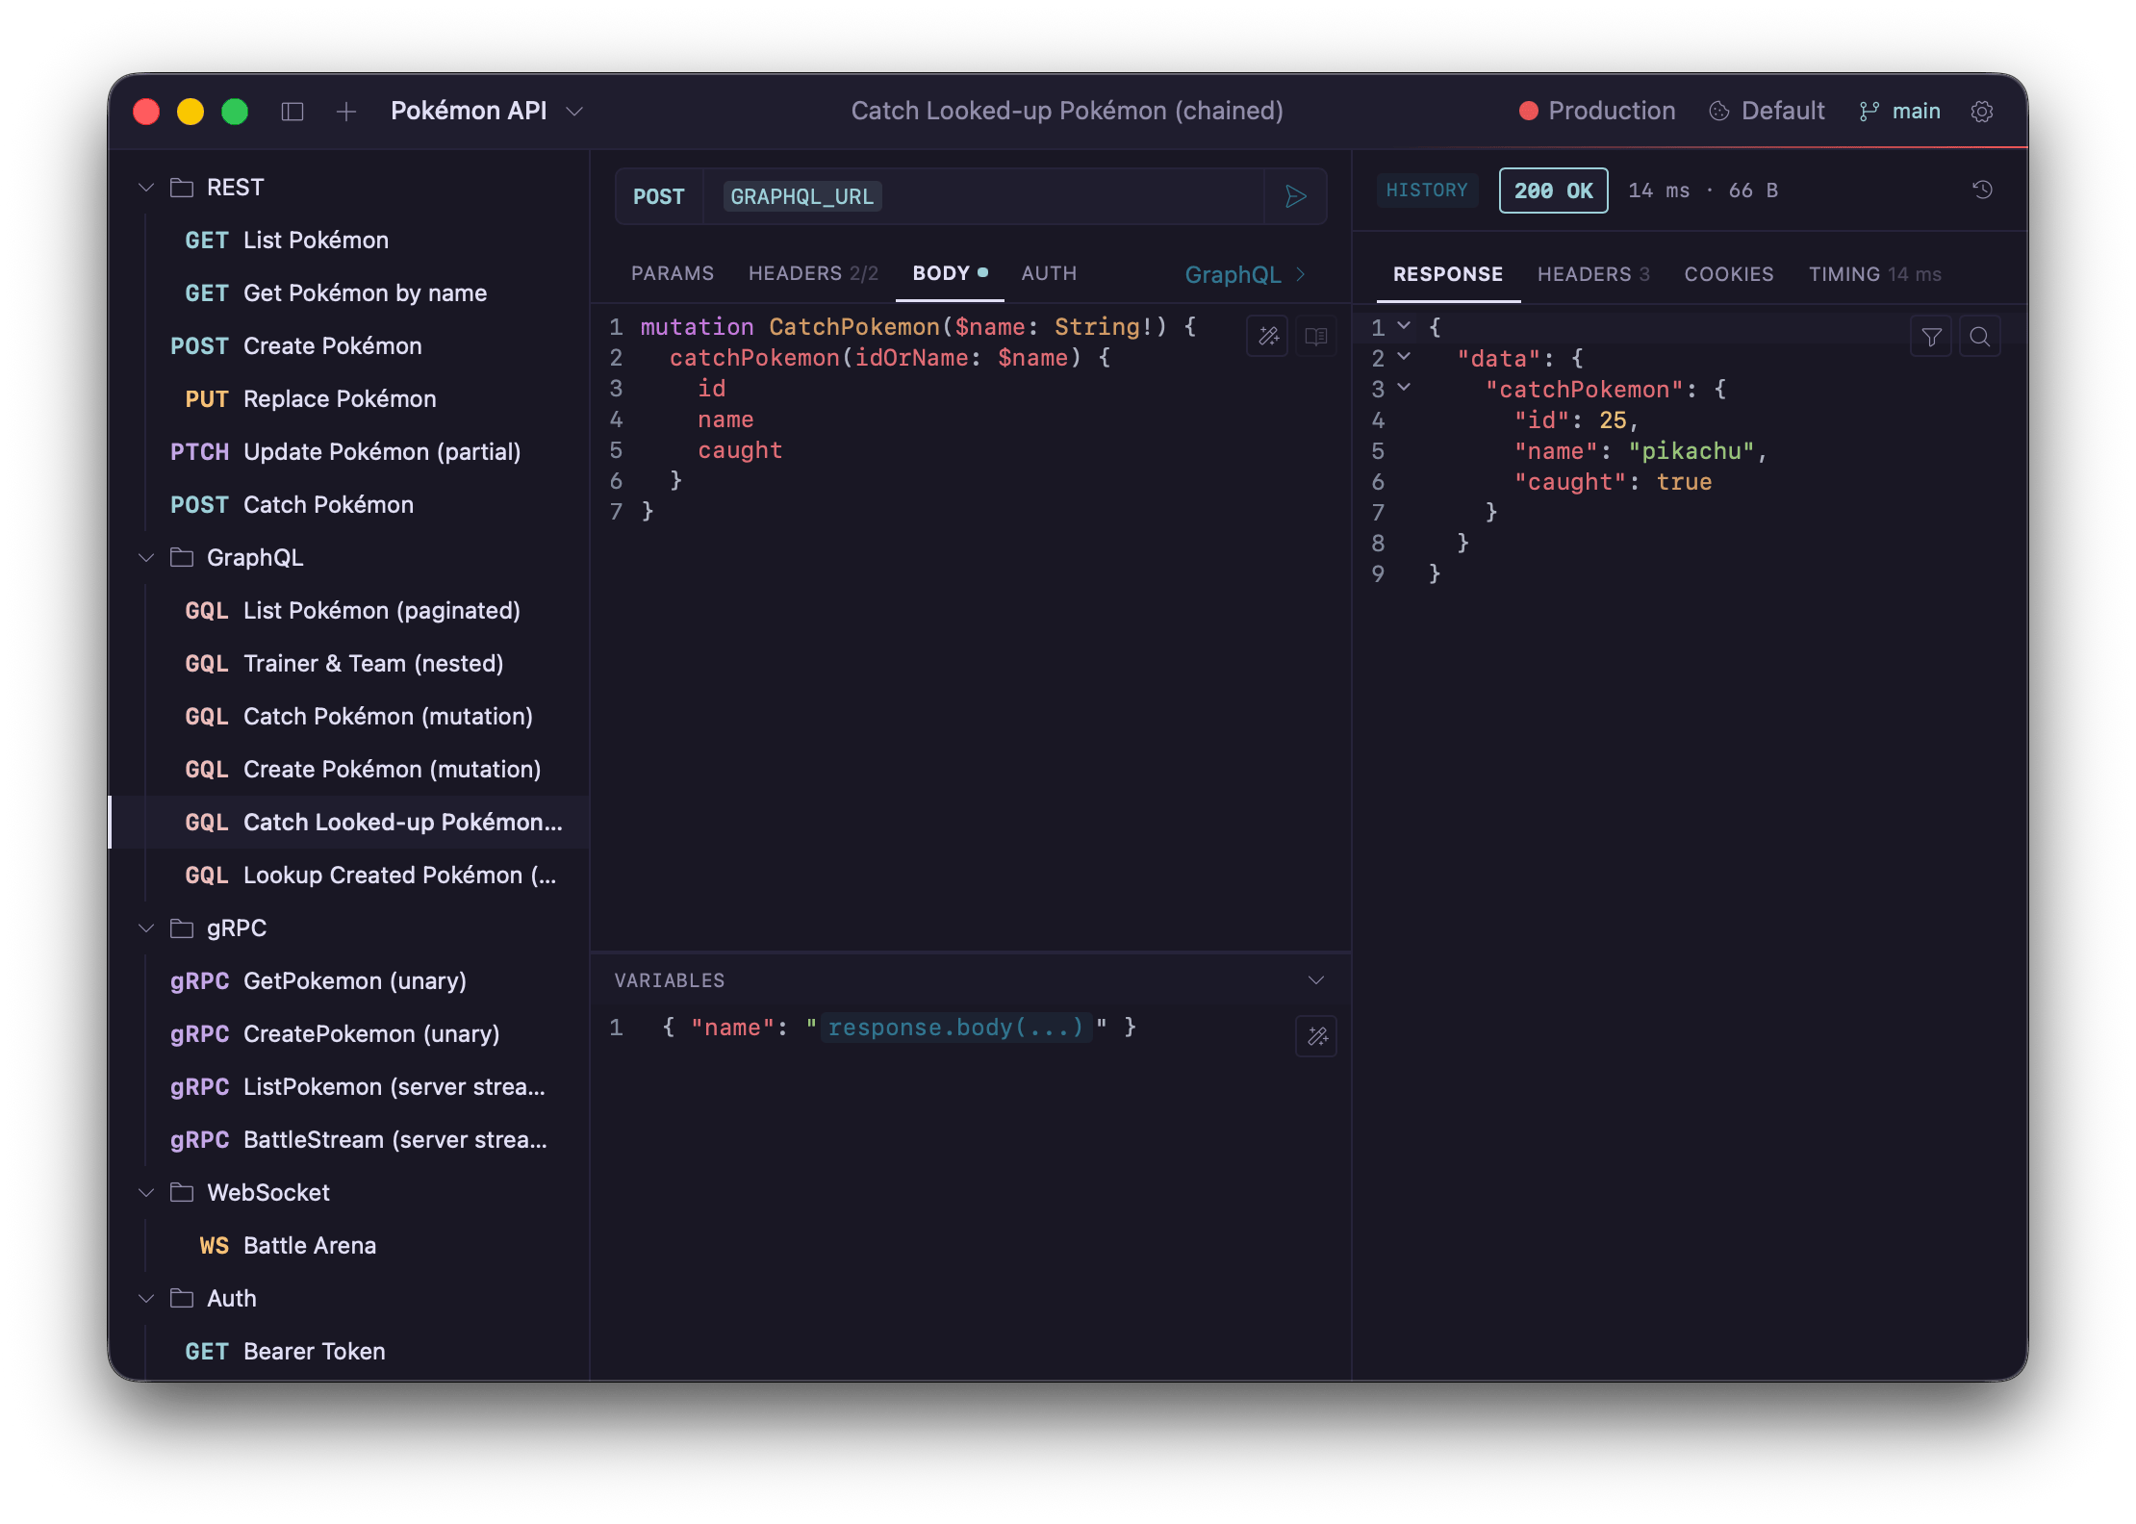Click the REST folder icon
The width and height of the screenshot is (2136, 1524).
182,188
